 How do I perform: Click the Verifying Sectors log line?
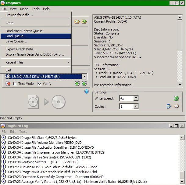(x=43, y=162)
